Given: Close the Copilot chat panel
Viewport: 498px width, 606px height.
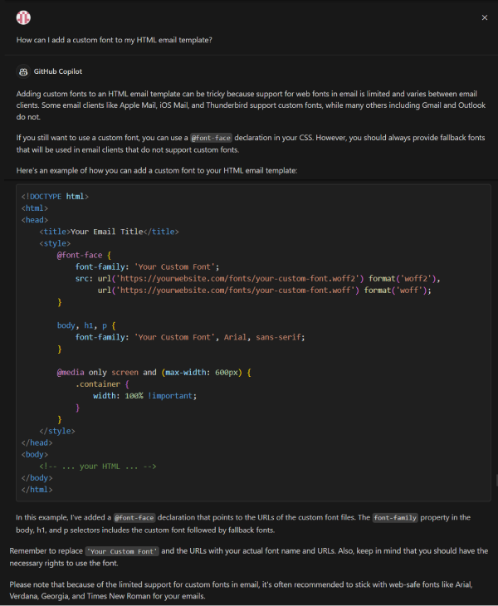Looking at the screenshot, I should 485,17.
